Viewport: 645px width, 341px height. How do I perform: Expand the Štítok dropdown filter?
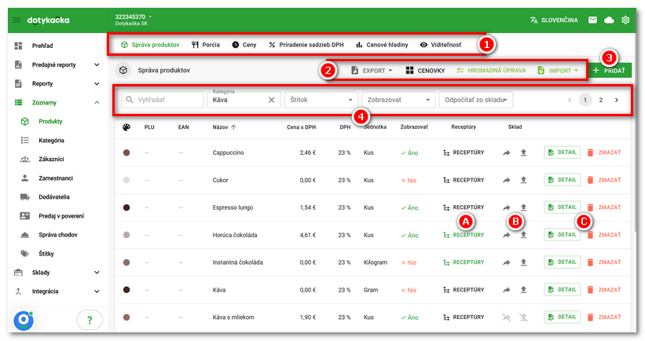[321, 100]
